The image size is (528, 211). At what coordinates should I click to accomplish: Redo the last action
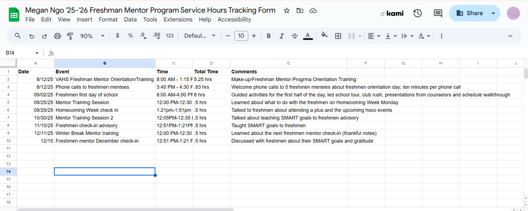pyautogui.click(x=44, y=36)
